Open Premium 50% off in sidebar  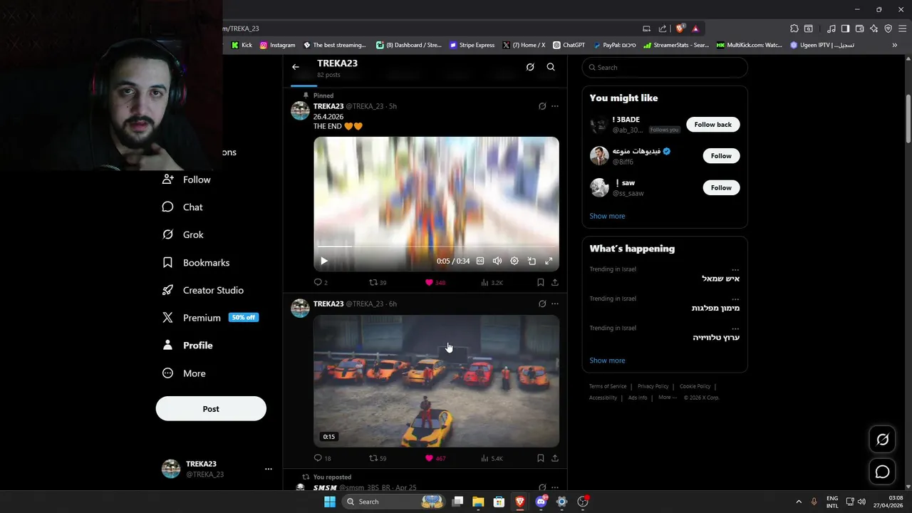coord(210,318)
